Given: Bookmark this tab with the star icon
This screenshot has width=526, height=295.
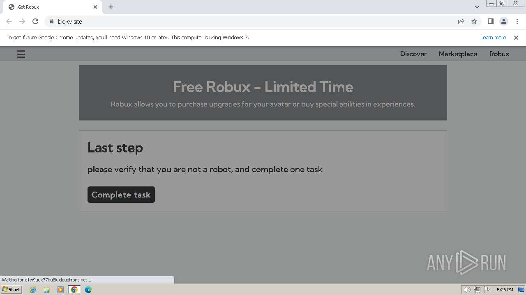Looking at the screenshot, I should tap(474, 21).
